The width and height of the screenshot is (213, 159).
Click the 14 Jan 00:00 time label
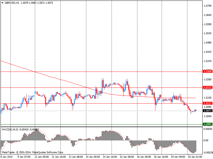[x=93, y=157]
